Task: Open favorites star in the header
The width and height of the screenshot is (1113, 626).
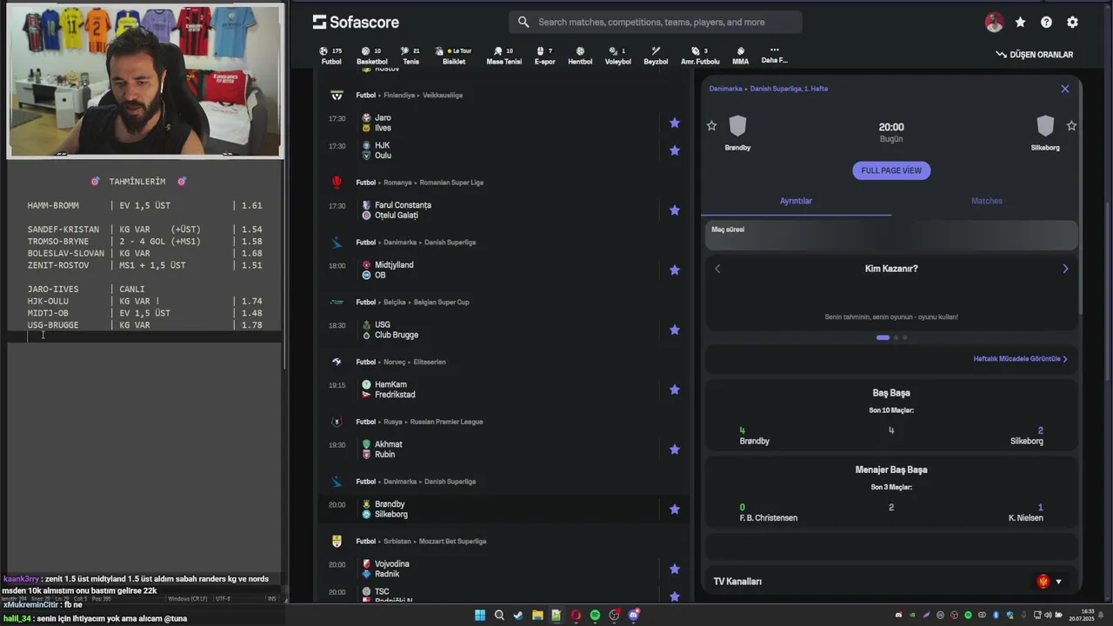Action: click(x=1020, y=23)
